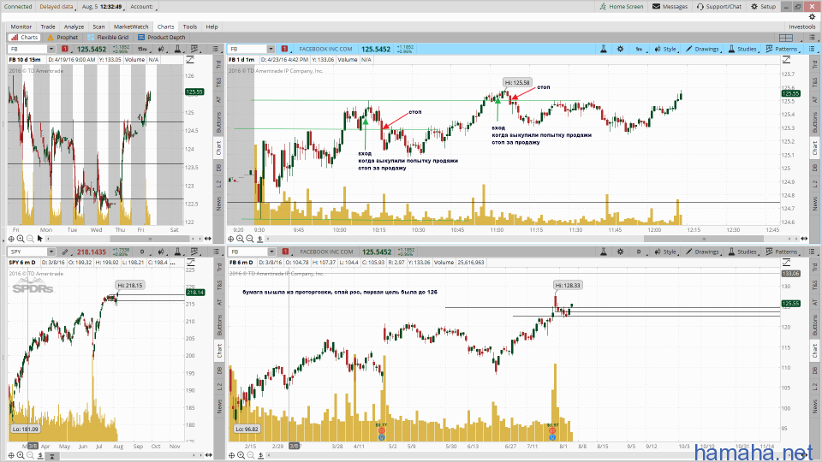This screenshot has width=822, height=462.
Task: Click the red link indicator on the top-left chart
Action: (65, 50)
